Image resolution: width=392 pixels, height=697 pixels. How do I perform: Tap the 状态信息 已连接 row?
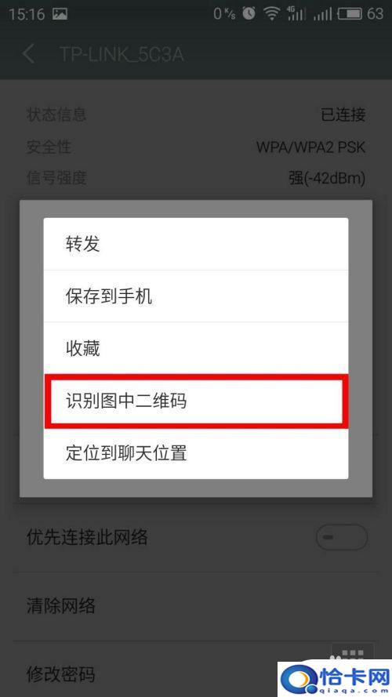coord(196,114)
